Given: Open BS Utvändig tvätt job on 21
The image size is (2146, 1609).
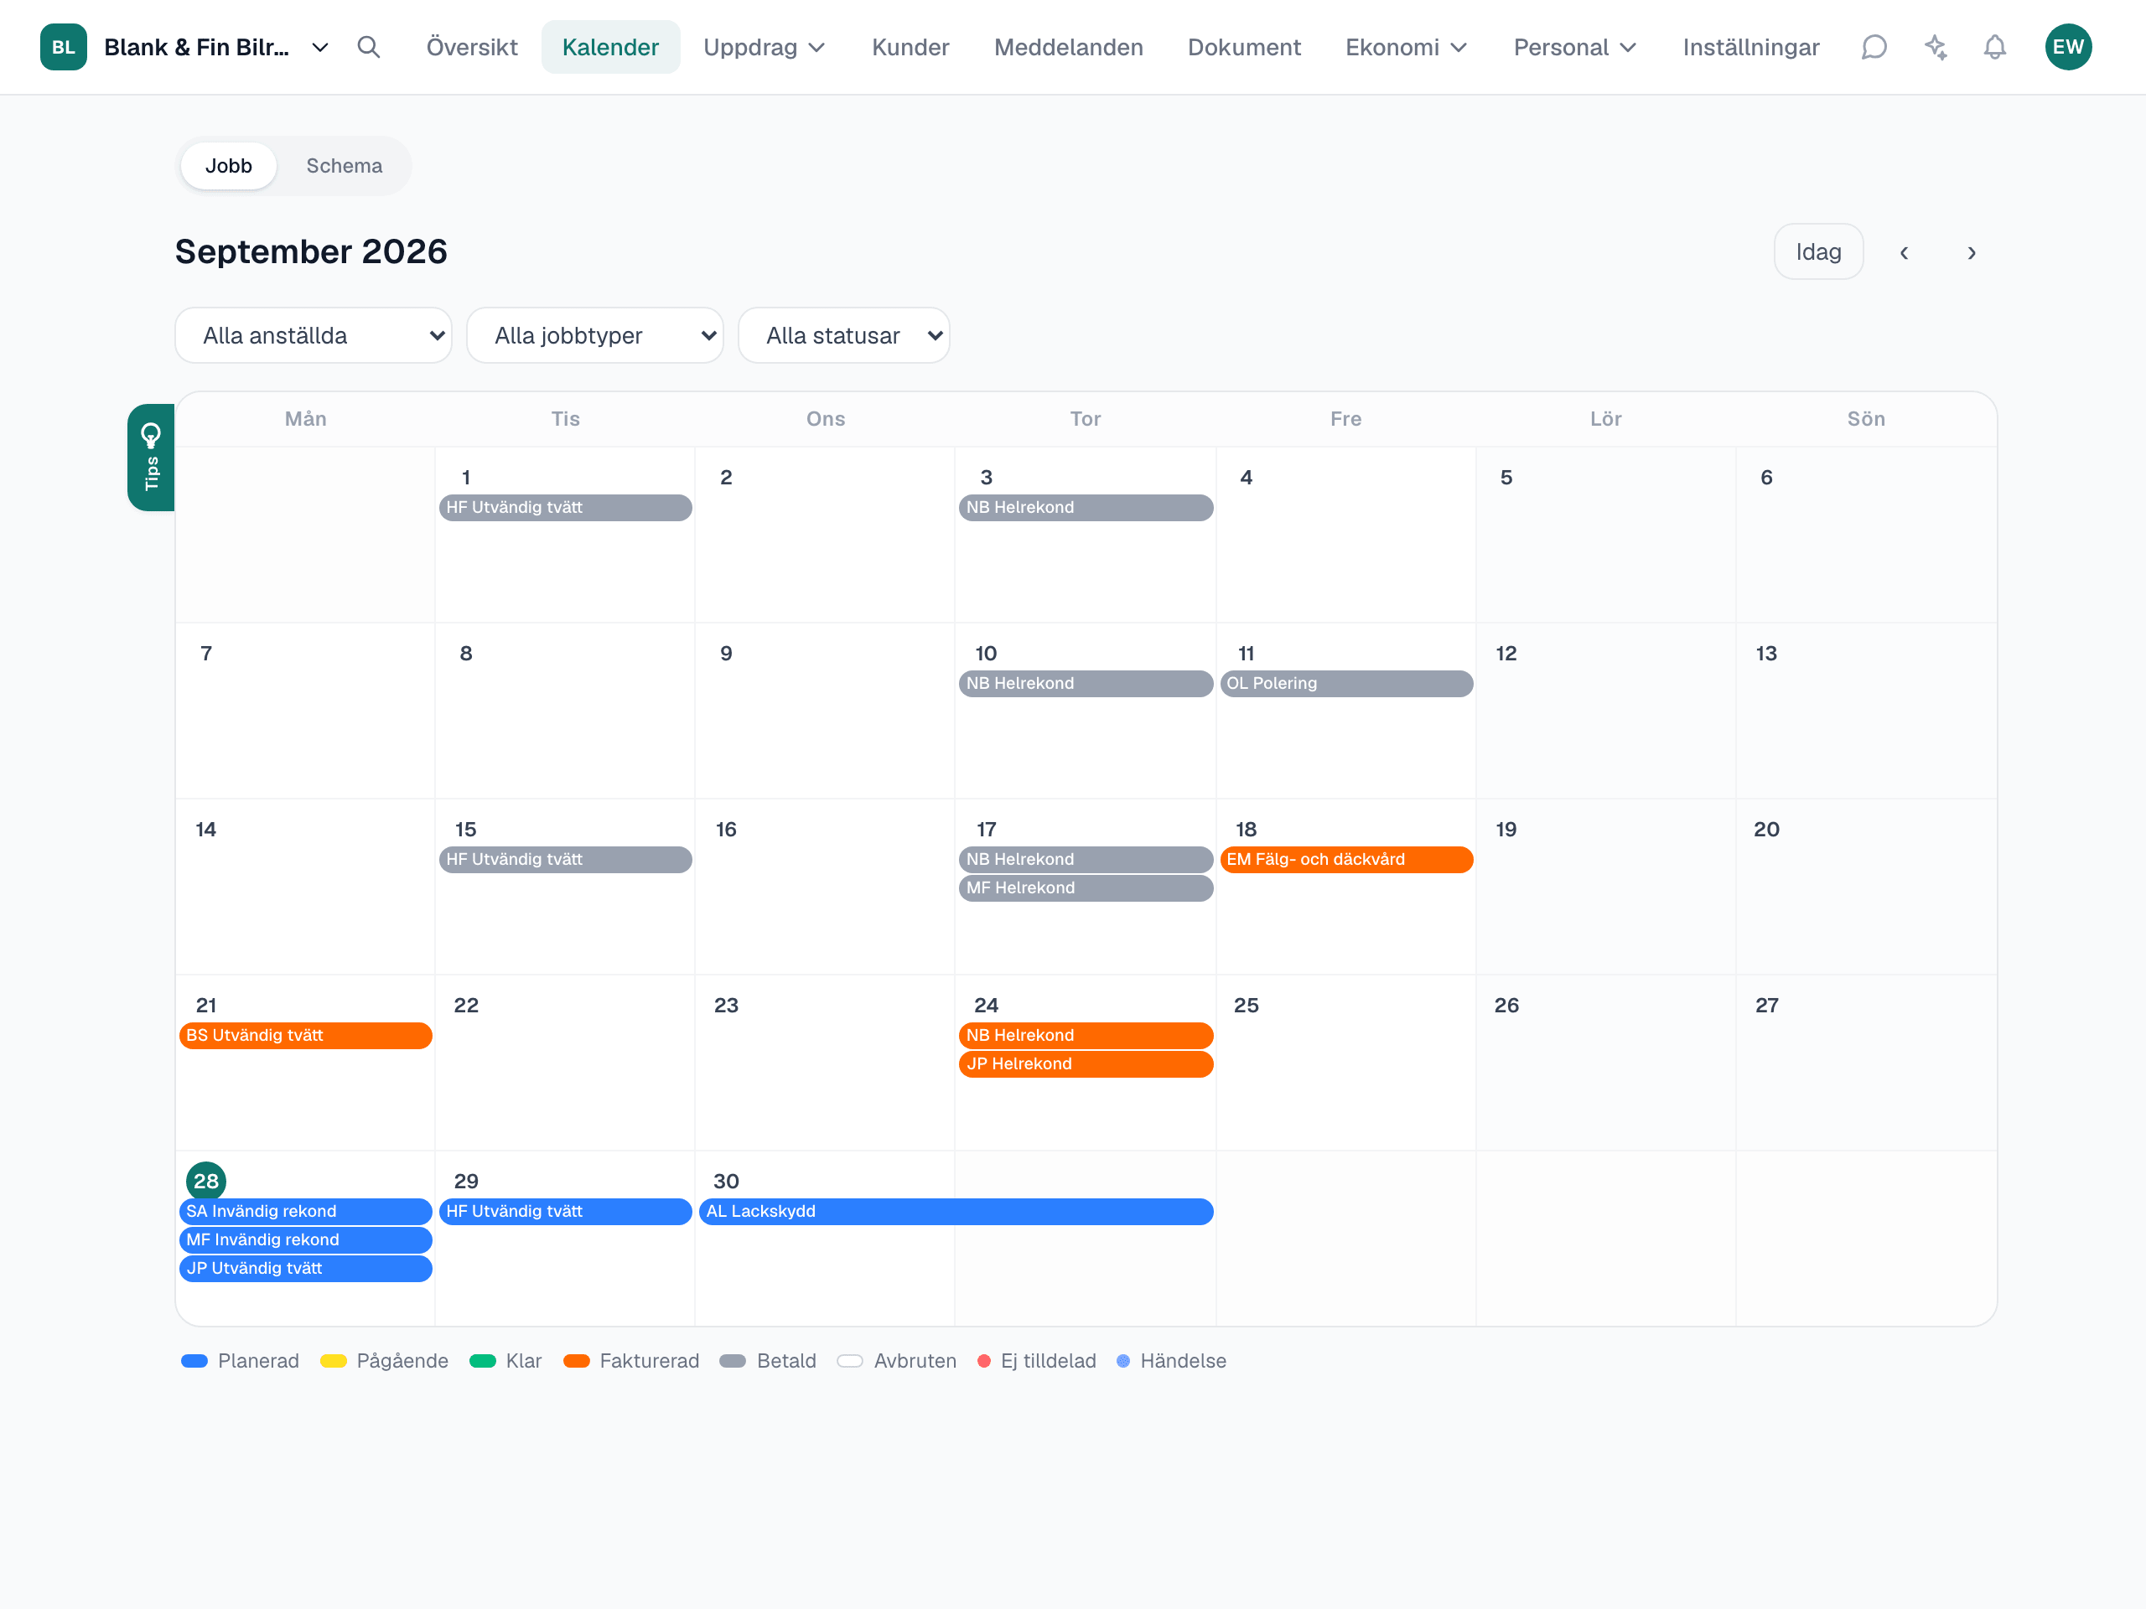Looking at the screenshot, I should 306,1036.
